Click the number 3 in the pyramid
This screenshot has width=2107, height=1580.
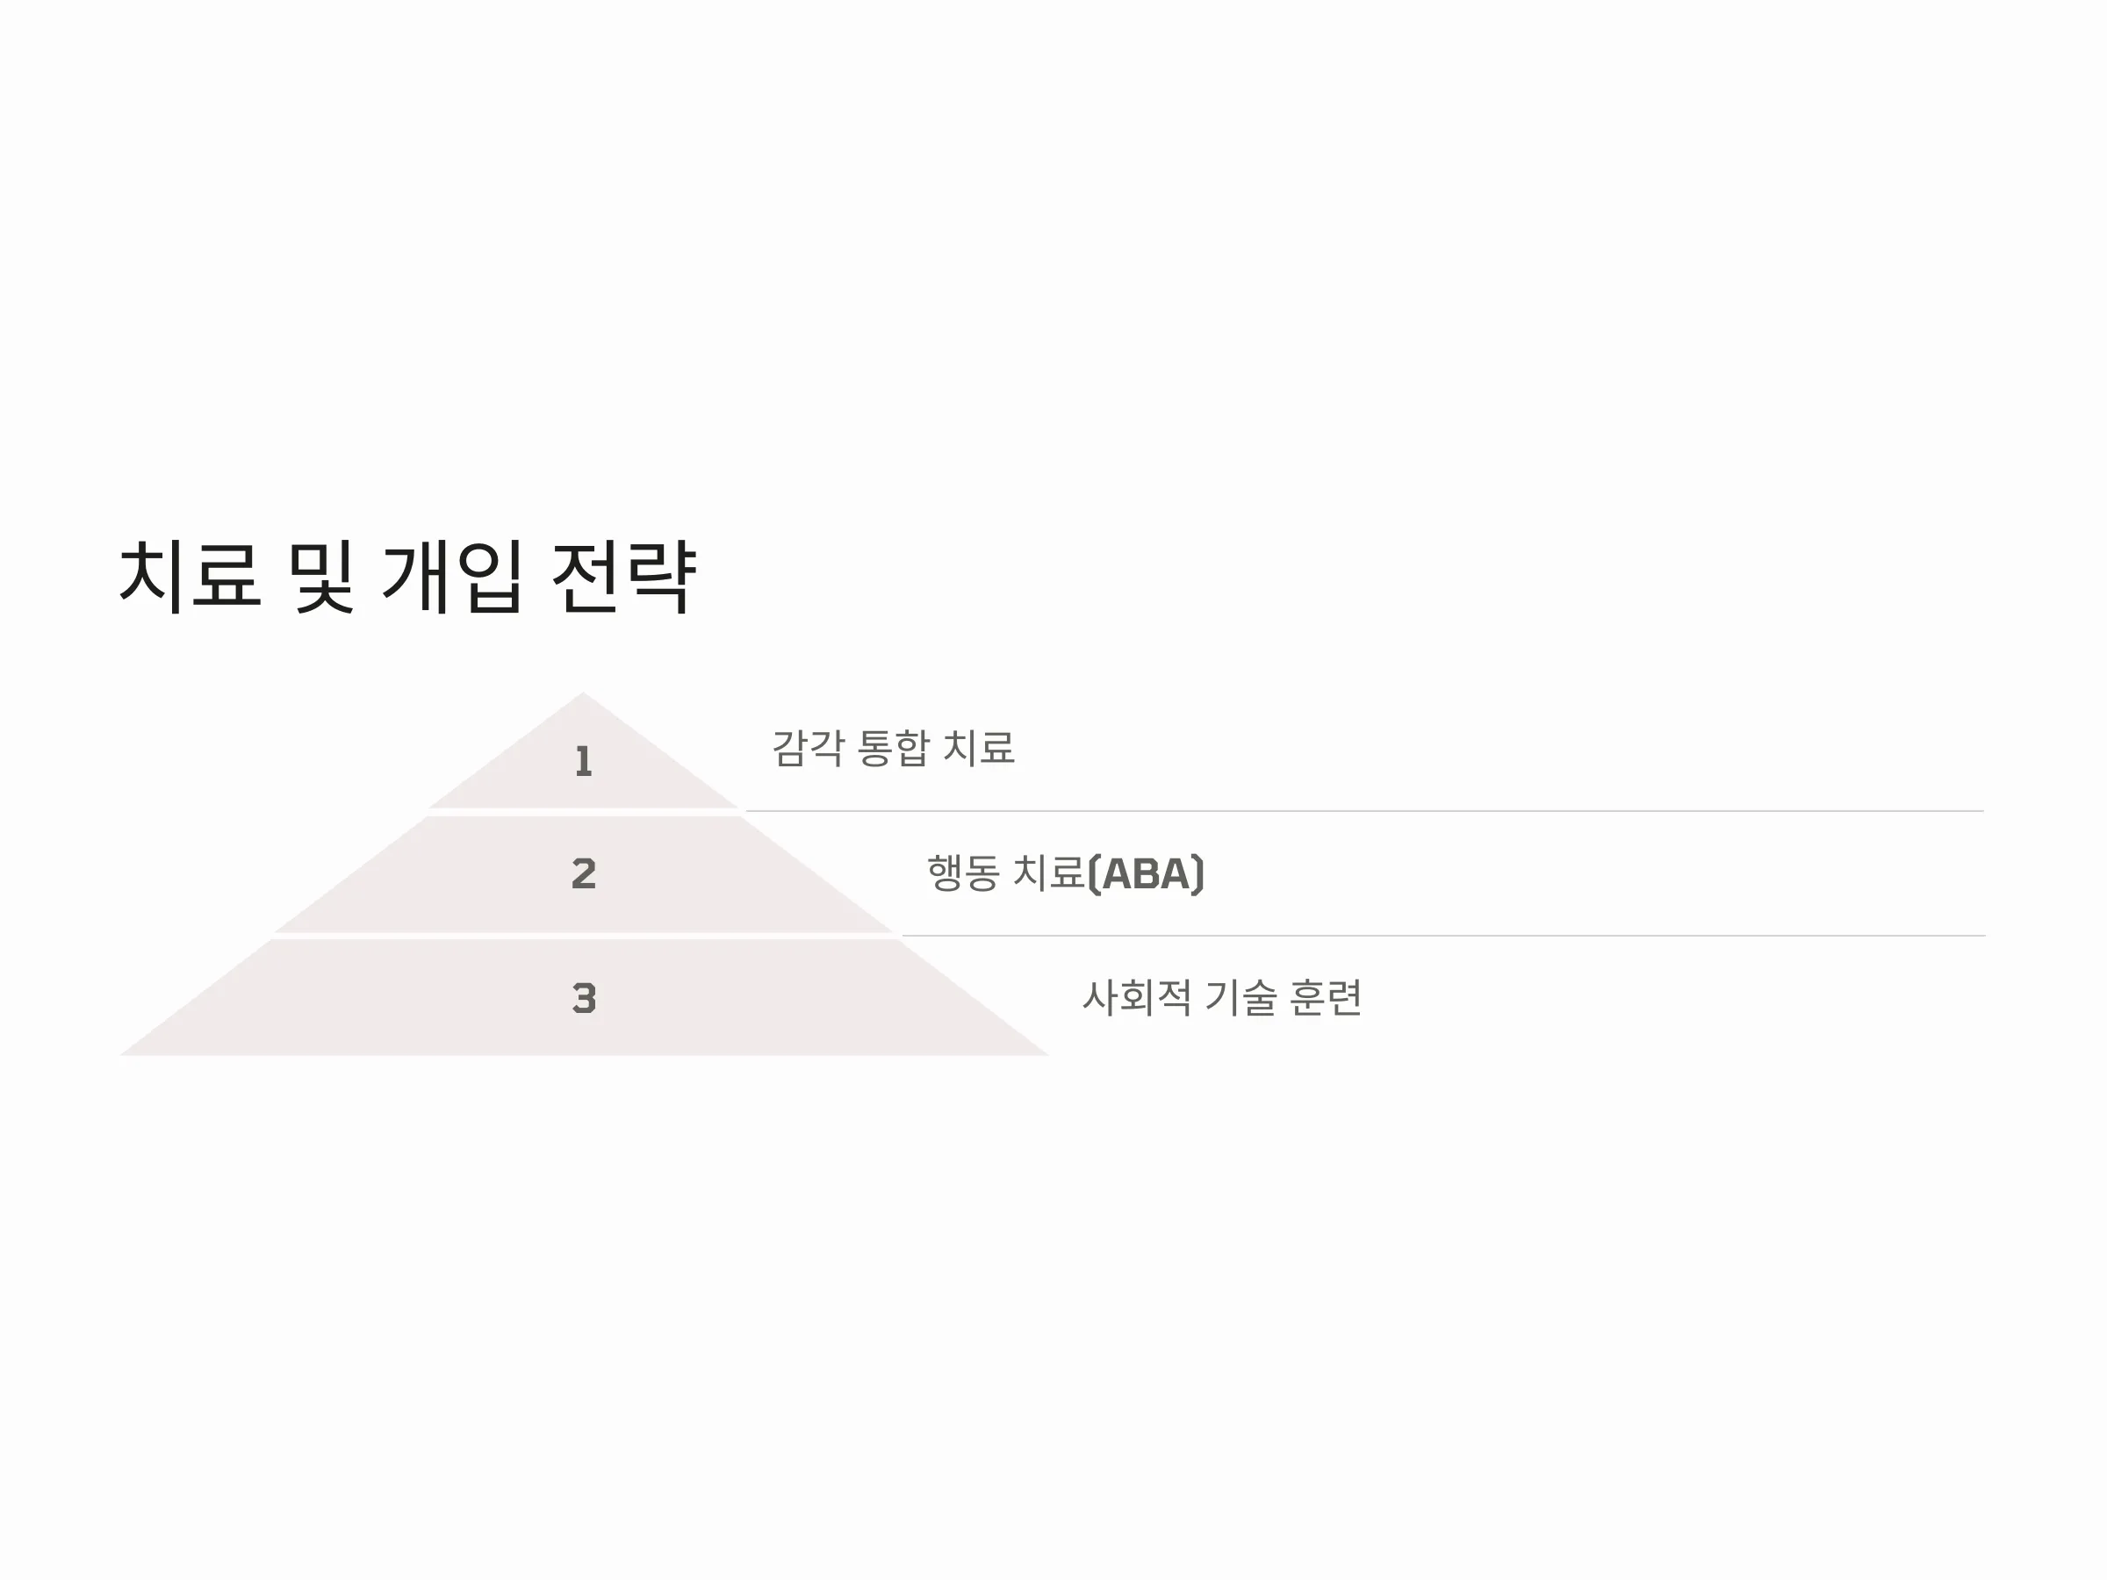[x=584, y=998]
